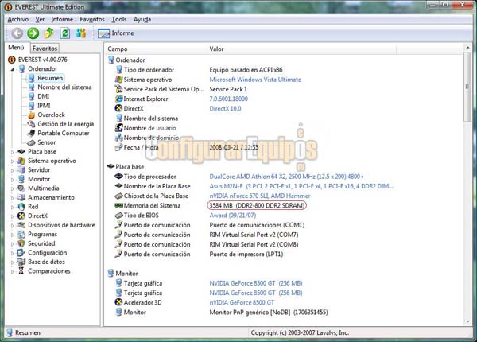This screenshot has height=342, width=477.
Task: Select EVEREST v4.00.976 root node
Action: tap(43, 60)
